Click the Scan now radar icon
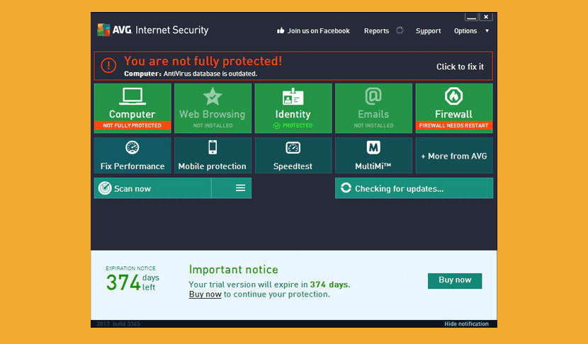Screen dimensions: 588x344 tap(105, 188)
